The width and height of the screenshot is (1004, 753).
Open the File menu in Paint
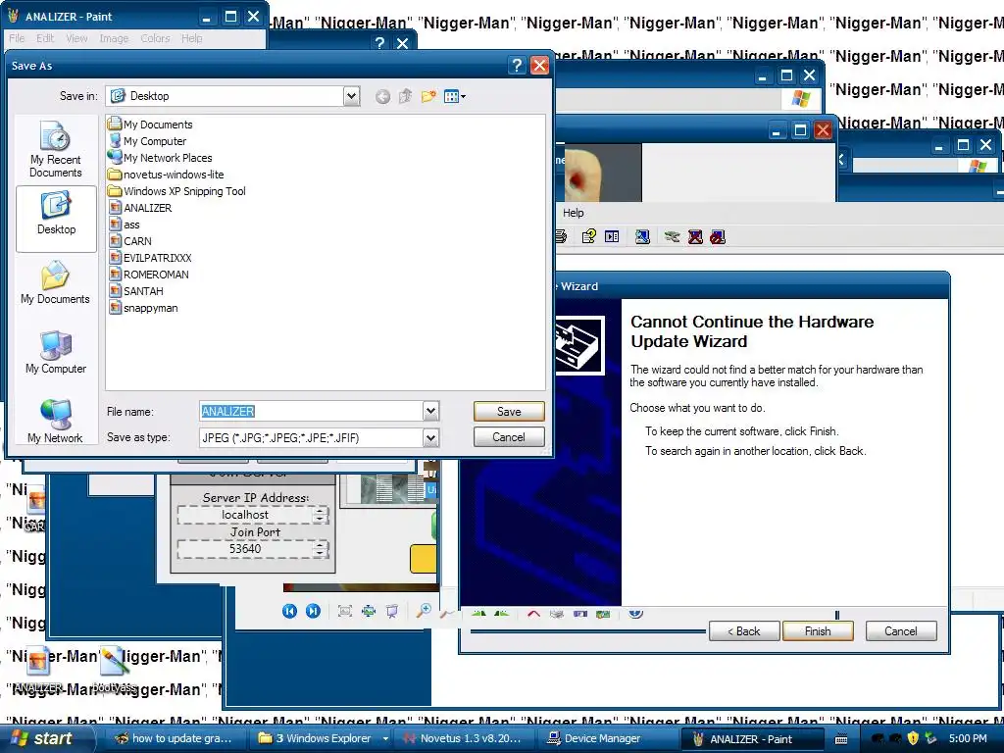pos(17,38)
